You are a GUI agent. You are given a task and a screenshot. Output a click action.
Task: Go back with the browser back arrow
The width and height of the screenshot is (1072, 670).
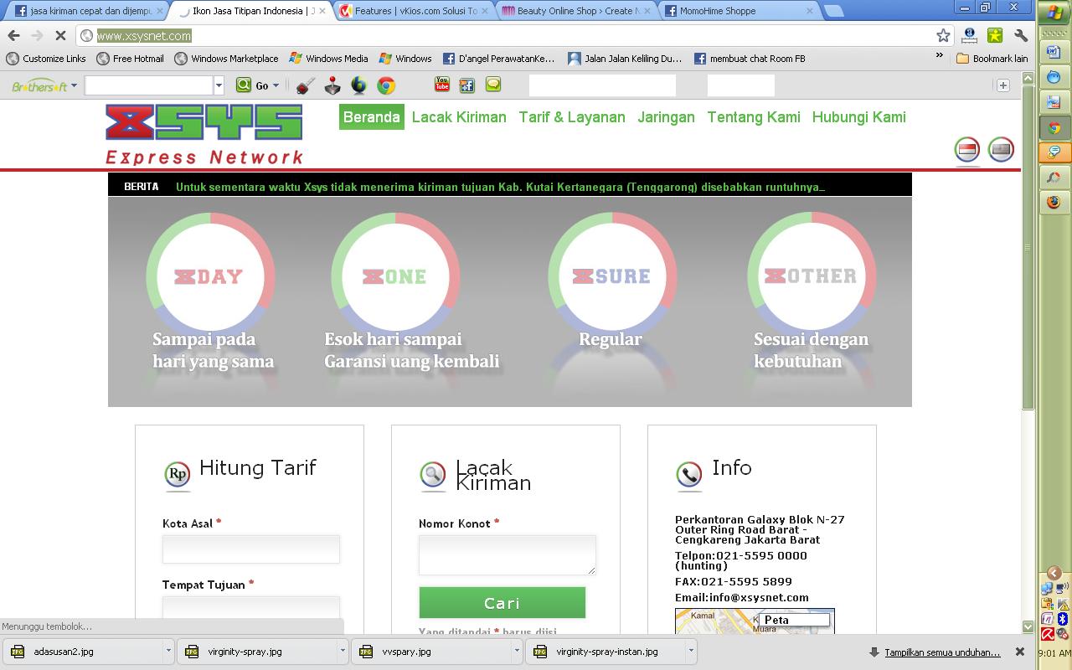[x=13, y=35]
